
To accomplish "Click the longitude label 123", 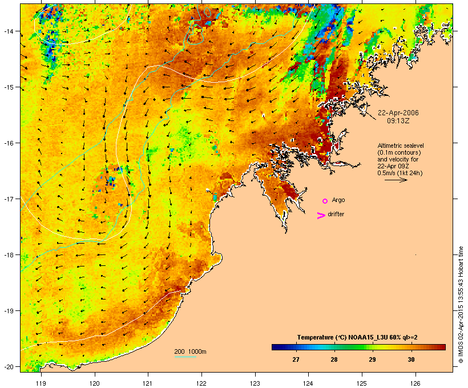I will [x=255, y=383].
